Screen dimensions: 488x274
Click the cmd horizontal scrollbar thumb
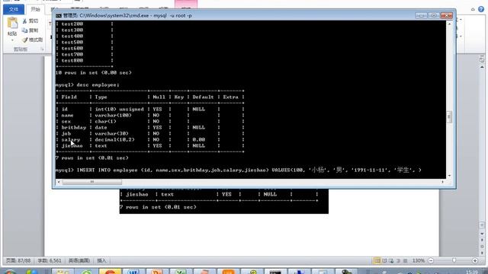point(91,182)
